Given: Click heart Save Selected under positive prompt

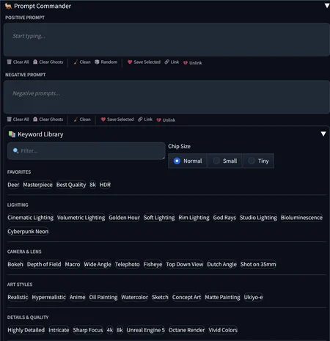Looking at the screenshot, I should click(x=130, y=62).
